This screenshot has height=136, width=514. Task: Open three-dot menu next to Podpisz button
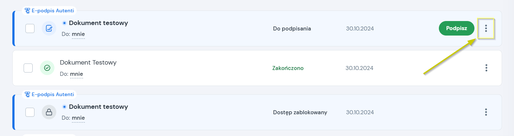click(486, 28)
